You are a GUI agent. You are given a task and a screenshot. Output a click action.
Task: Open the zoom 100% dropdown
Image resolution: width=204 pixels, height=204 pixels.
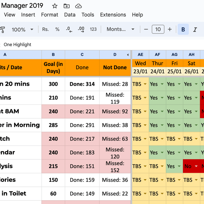(x=22, y=30)
